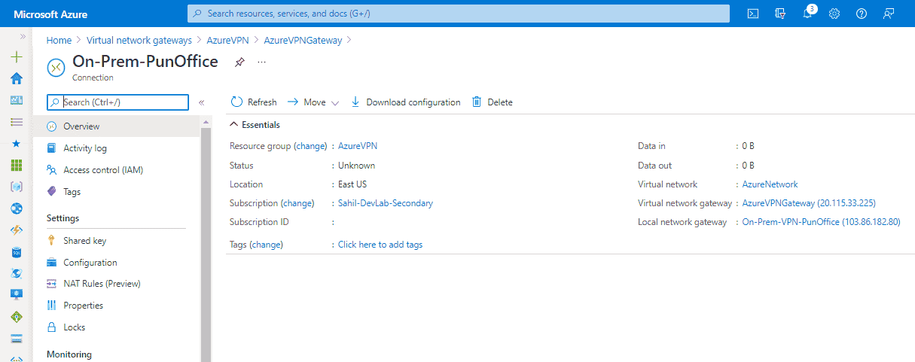The height and width of the screenshot is (362, 915).
Task: Select Overview in the resource menu
Action: point(117,126)
